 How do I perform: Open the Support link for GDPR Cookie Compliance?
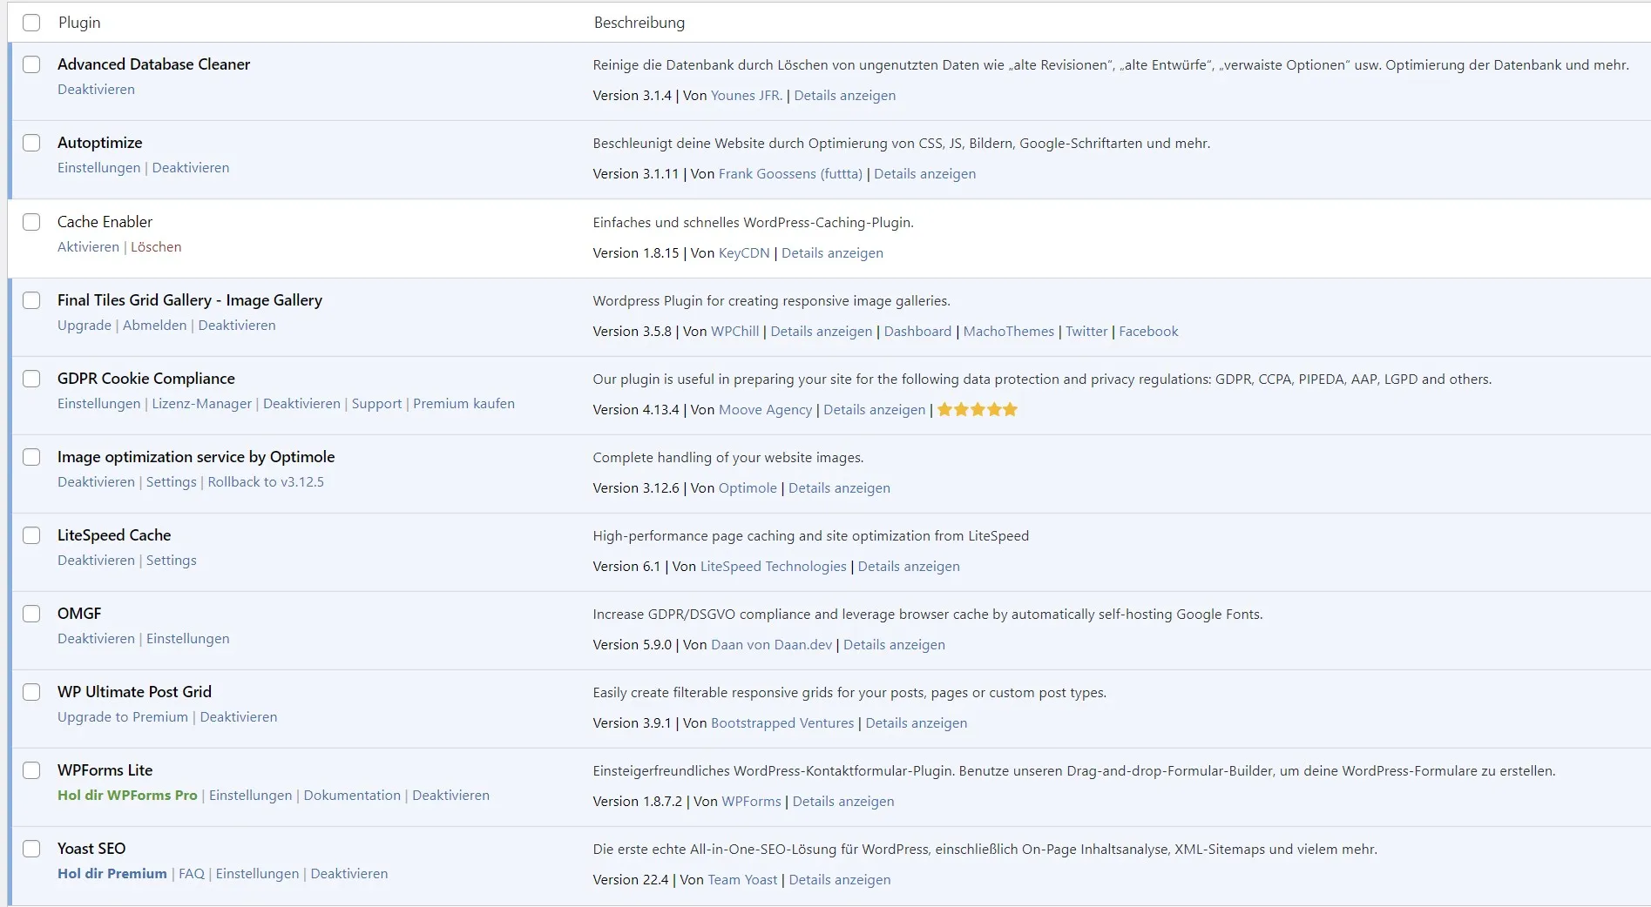click(376, 404)
